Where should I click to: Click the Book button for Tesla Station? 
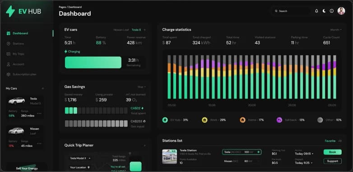[x=333, y=152]
